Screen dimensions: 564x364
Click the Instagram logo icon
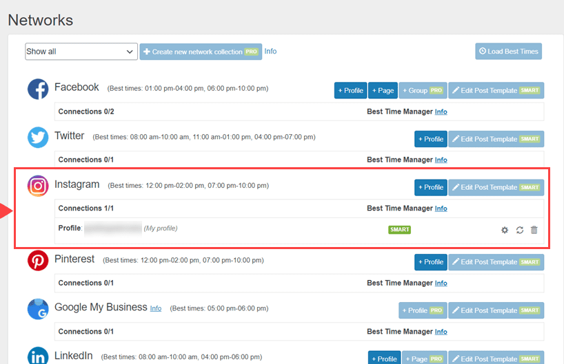coord(38,186)
